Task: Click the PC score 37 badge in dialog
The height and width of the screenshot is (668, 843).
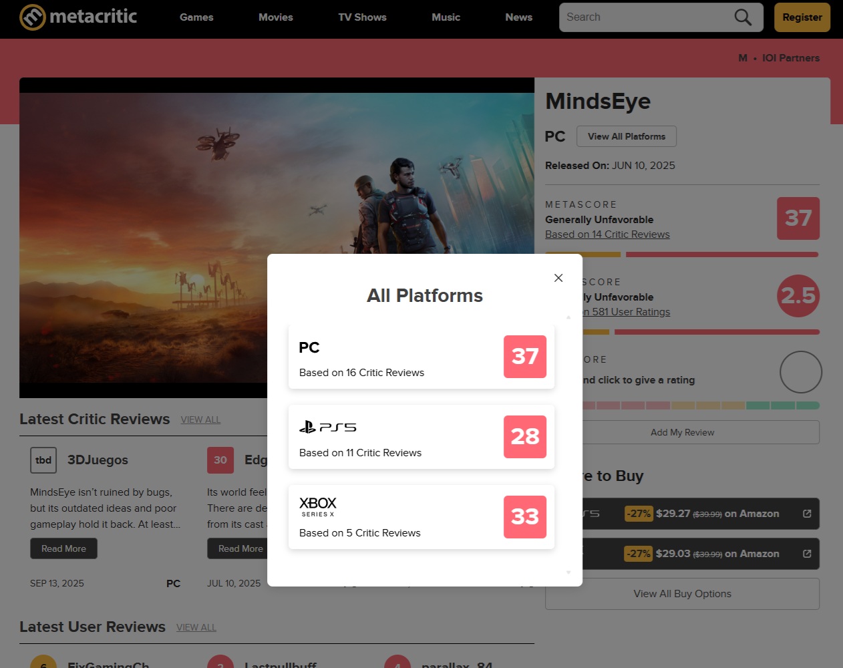Action: [524, 357]
